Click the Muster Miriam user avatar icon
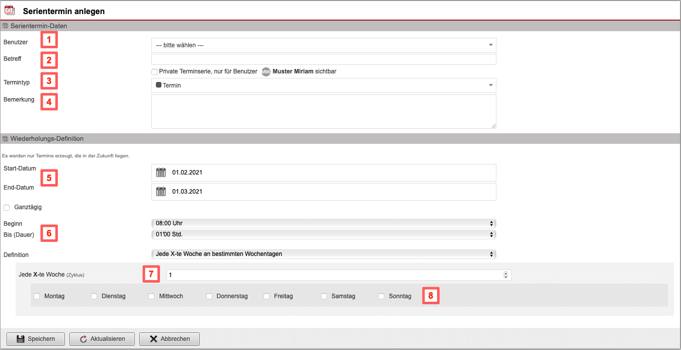 tap(266, 72)
